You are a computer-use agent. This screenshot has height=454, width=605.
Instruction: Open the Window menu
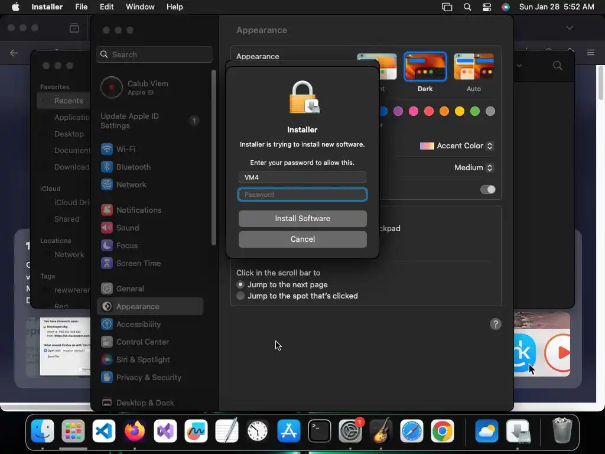pyautogui.click(x=140, y=7)
